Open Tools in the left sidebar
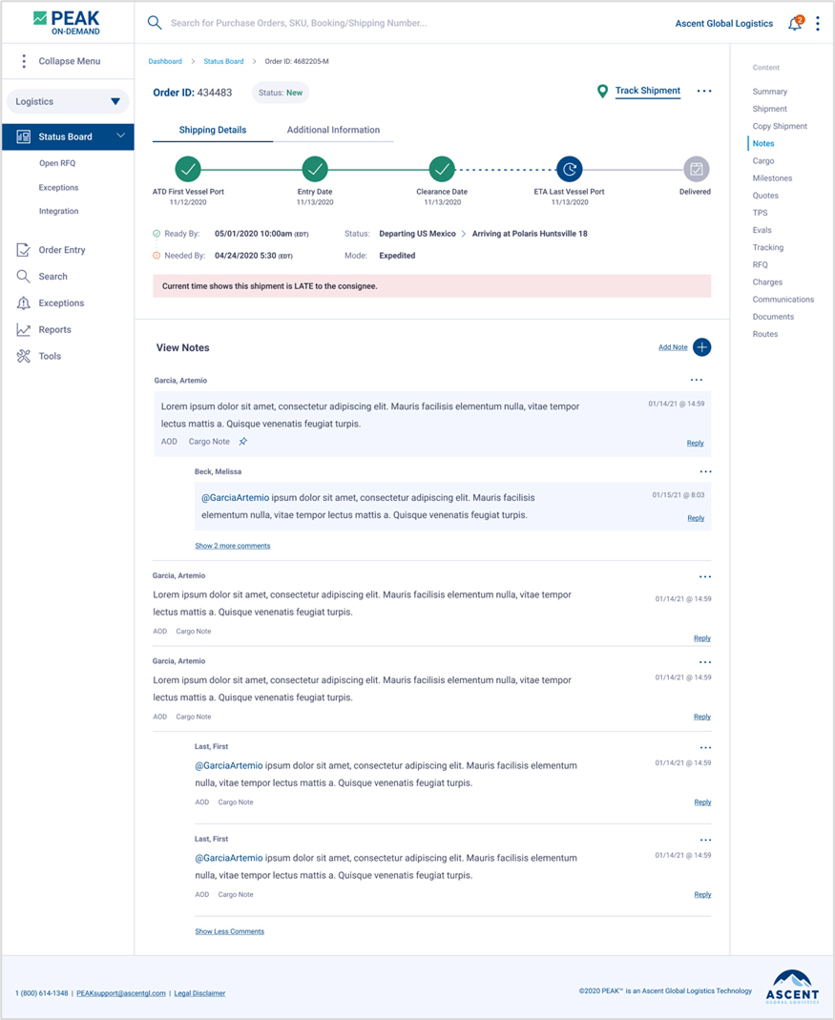835x1020 pixels. click(x=50, y=357)
